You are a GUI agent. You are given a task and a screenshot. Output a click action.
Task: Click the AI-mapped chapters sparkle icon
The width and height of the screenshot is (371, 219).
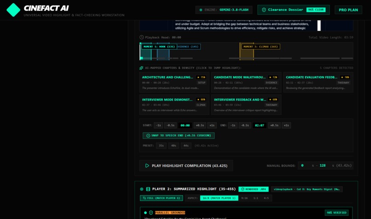(141, 68)
